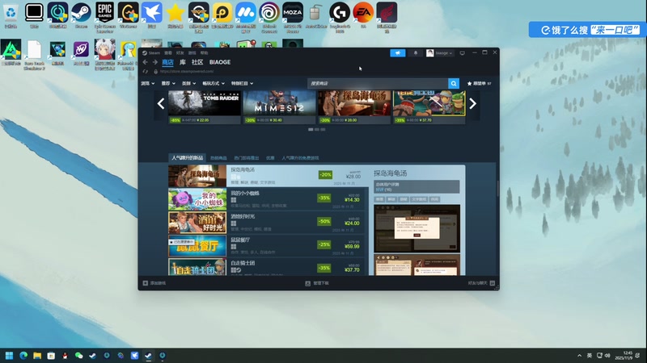Open the Recycle Bin desktop icon
The width and height of the screenshot is (647, 363).
coord(11,15)
